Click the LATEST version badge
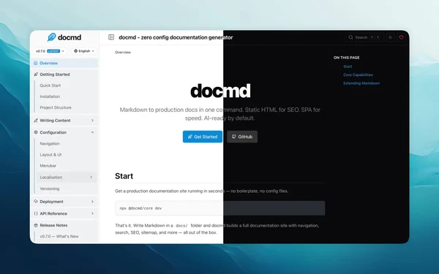 pyautogui.click(x=53, y=51)
